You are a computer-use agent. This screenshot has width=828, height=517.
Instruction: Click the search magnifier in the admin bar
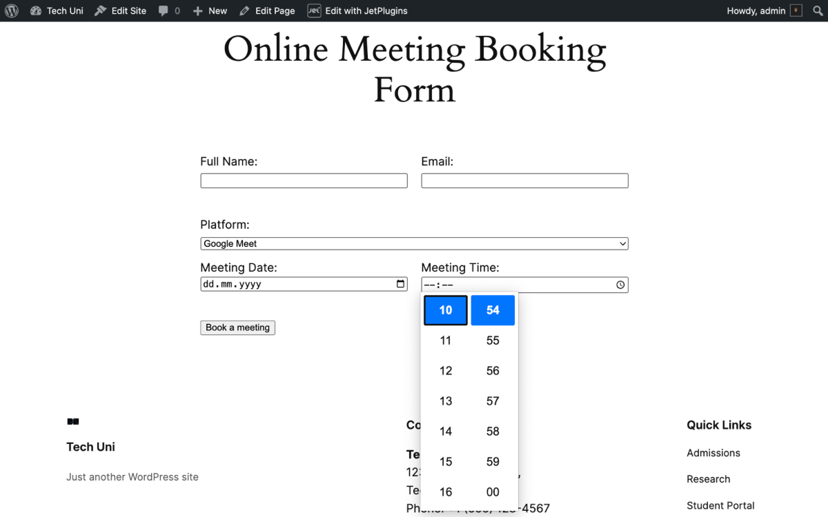pyautogui.click(x=818, y=10)
